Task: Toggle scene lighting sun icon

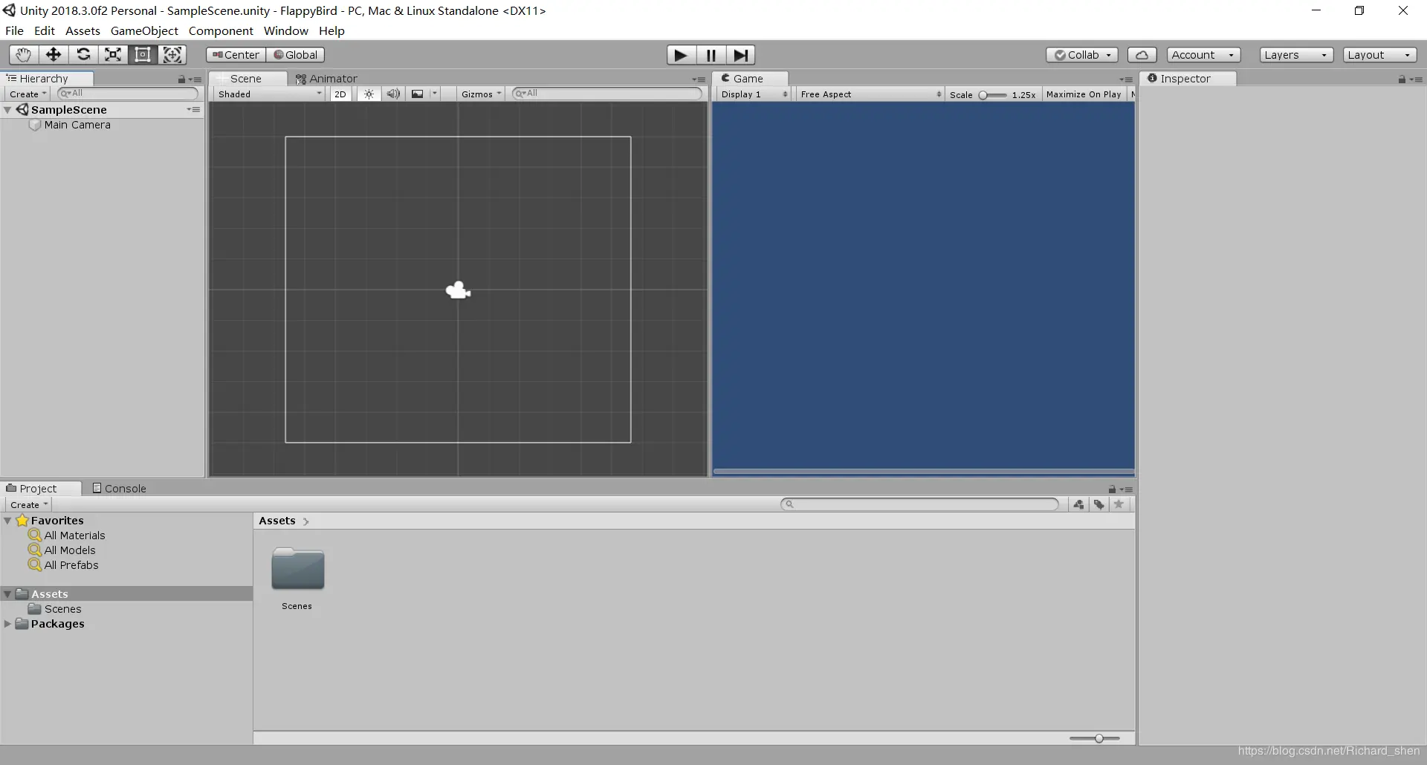Action: click(x=369, y=94)
